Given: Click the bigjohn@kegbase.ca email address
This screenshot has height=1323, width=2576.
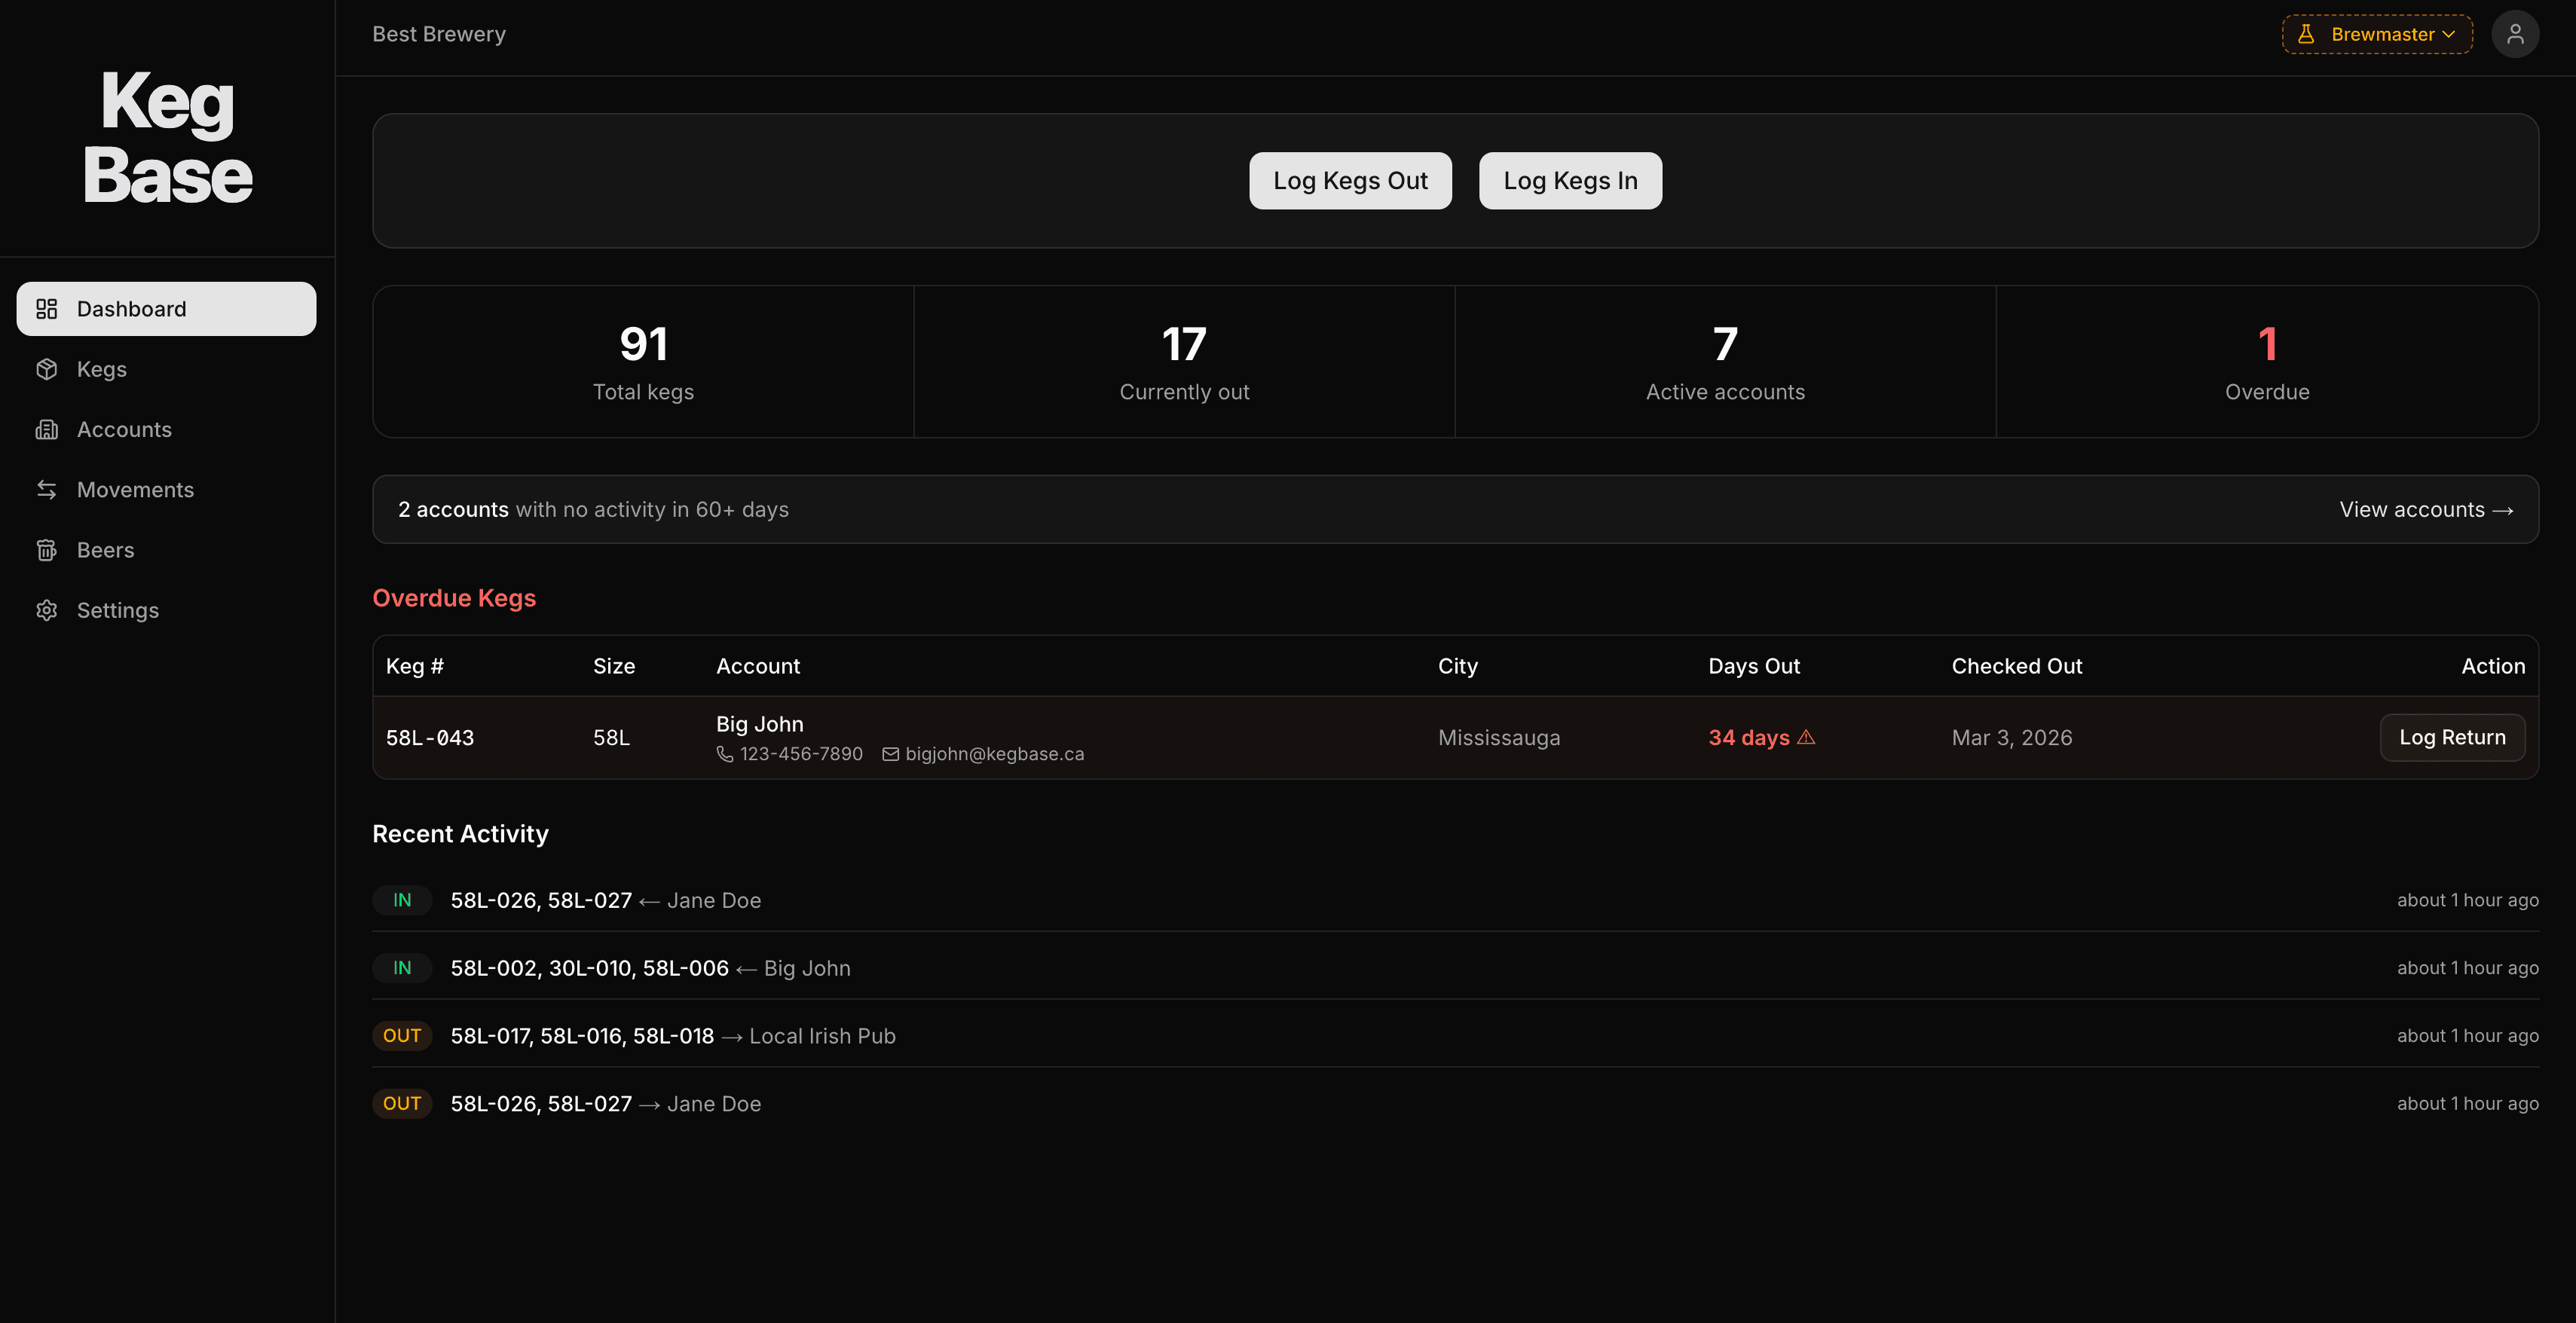Looking at the screenshot, I should click(994, 754).
